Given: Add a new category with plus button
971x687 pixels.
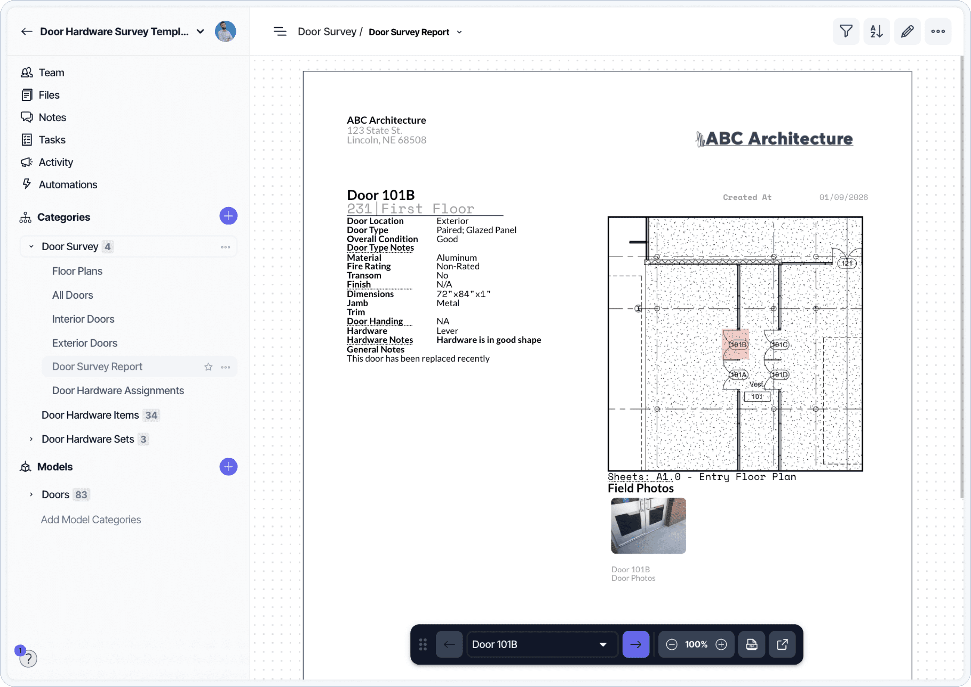Looking at the screenshot, I should click(x=228, y=216).
